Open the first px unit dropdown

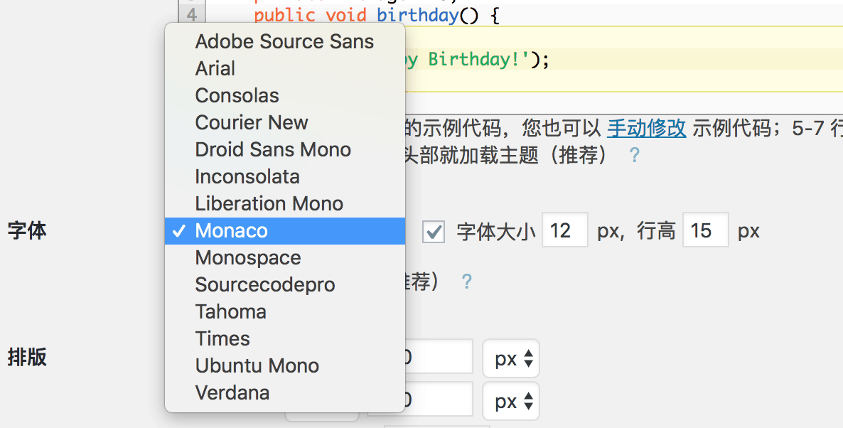(x=511, y=358)
